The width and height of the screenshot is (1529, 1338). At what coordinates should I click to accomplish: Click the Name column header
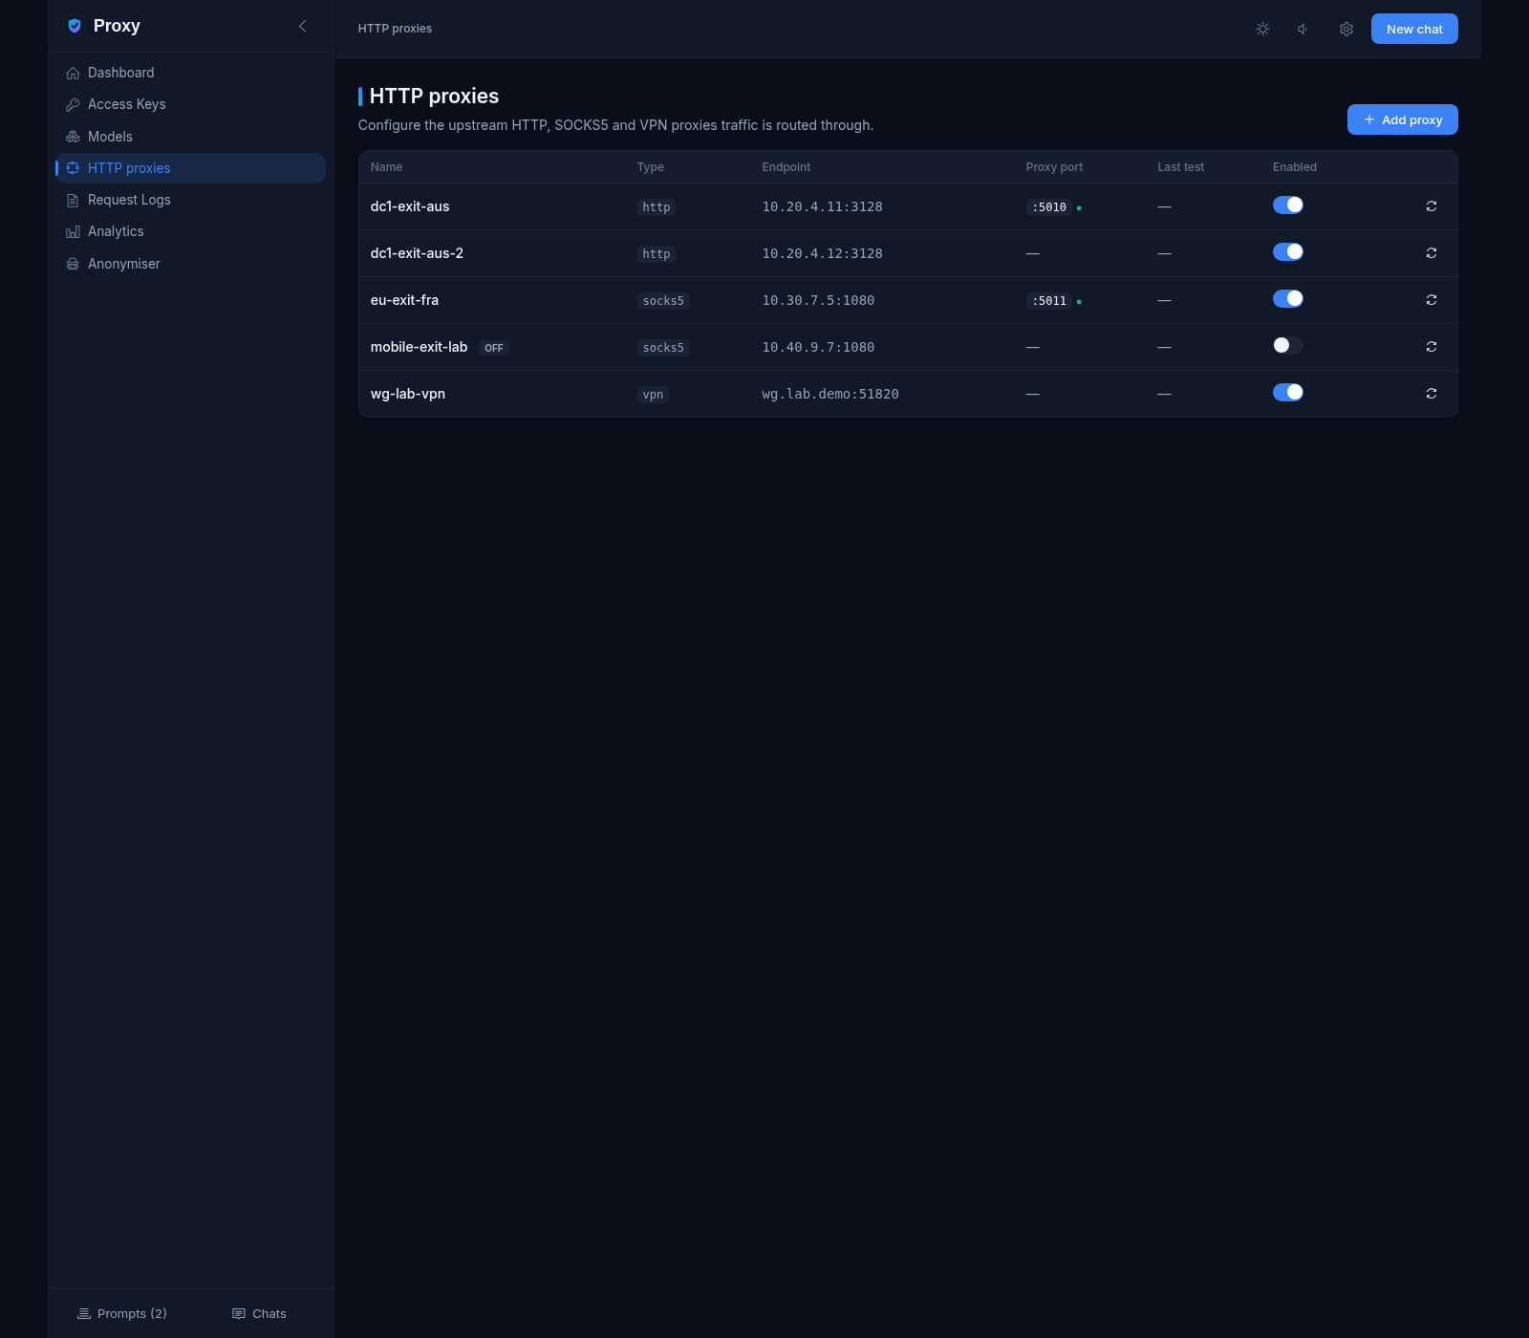386,167
